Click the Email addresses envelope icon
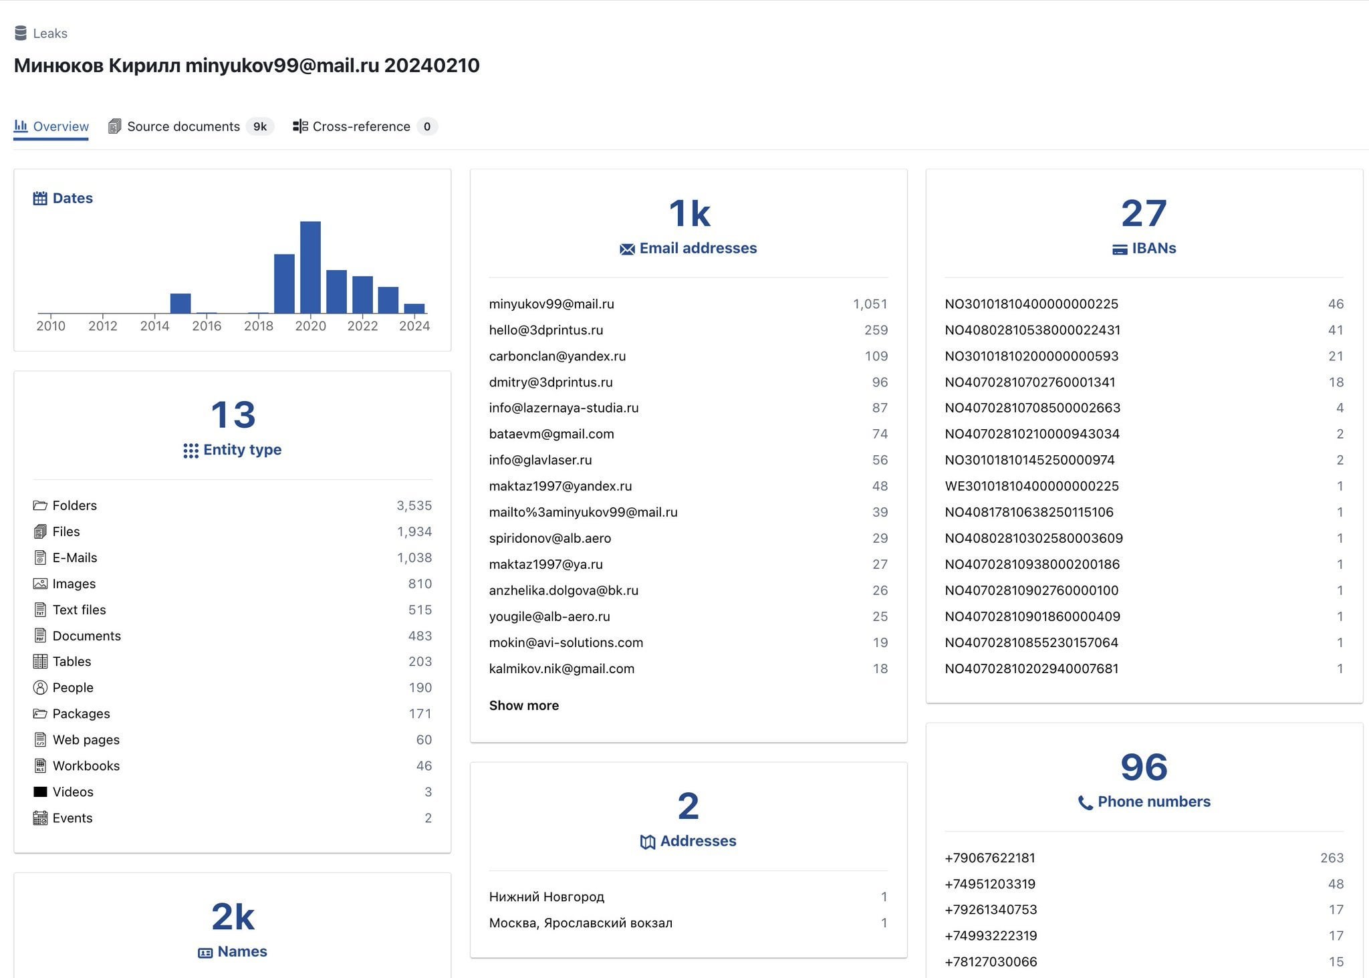Image resolution: width=1369 pixels, height=978 pixels. 627,249
